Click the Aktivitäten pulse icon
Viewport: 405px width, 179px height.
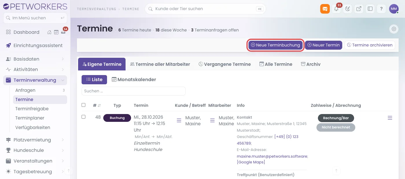coord(8,69)
